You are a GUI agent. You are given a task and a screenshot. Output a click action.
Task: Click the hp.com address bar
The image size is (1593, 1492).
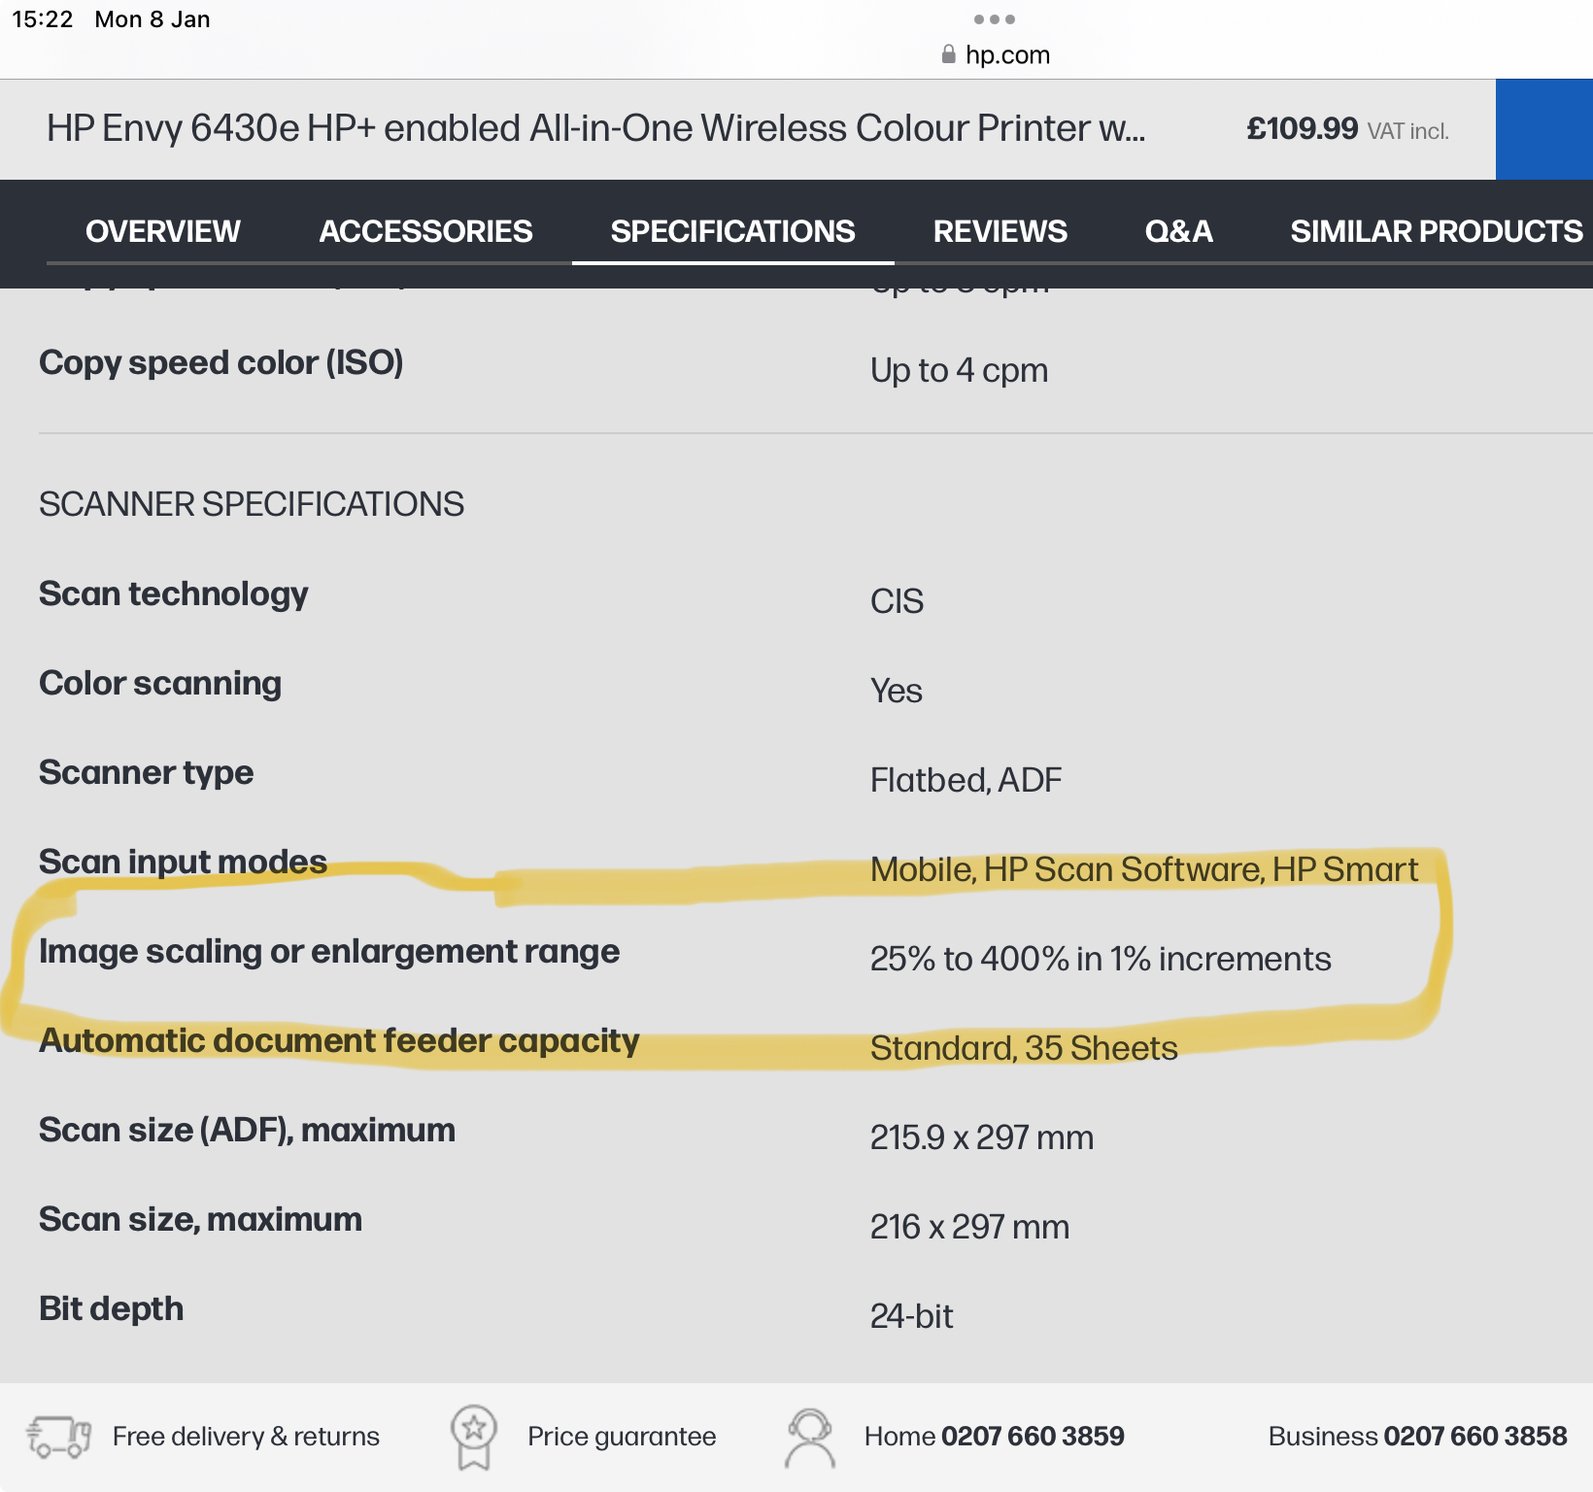[x=1005, y=53]
